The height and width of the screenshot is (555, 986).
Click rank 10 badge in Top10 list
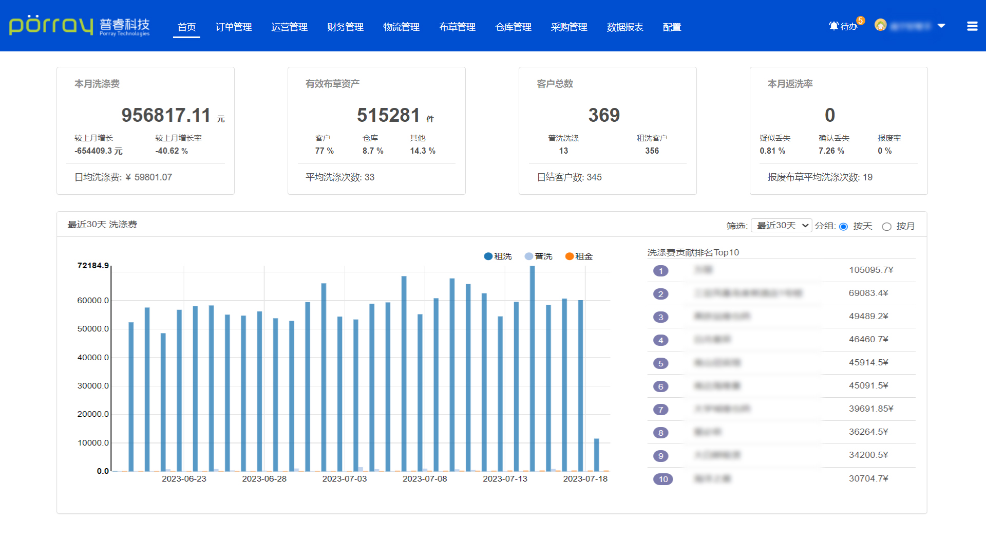[x=662, y=479]
